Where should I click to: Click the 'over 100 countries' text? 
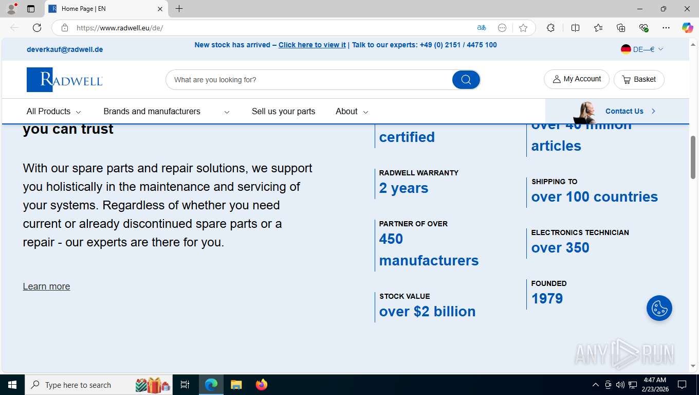coord(594,196)
